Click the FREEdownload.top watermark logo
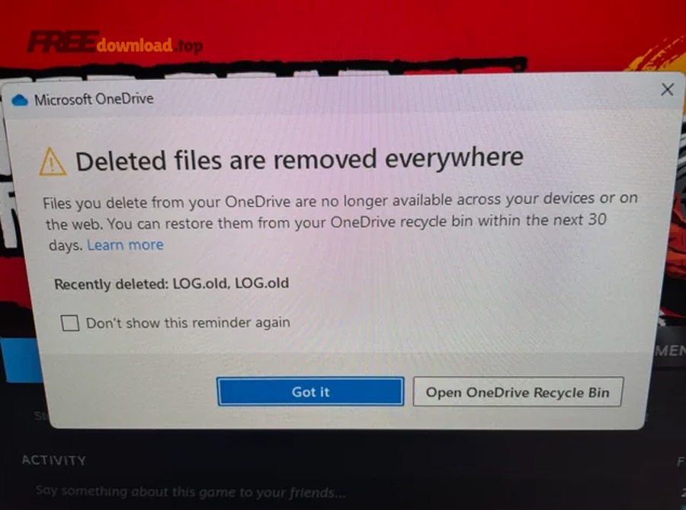This screenshot has height=510, width=686. [x=116, y=43]
